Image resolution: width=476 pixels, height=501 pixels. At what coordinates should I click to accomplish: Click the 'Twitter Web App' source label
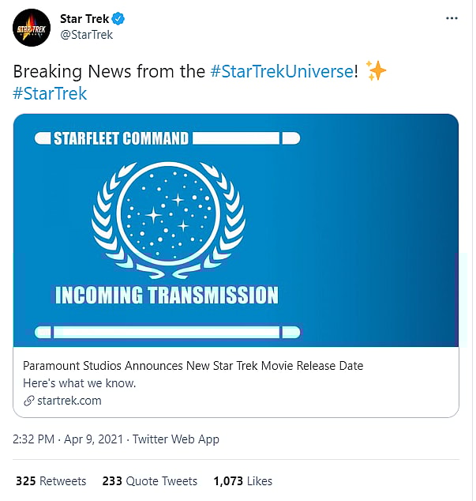[x=175, y=439]
